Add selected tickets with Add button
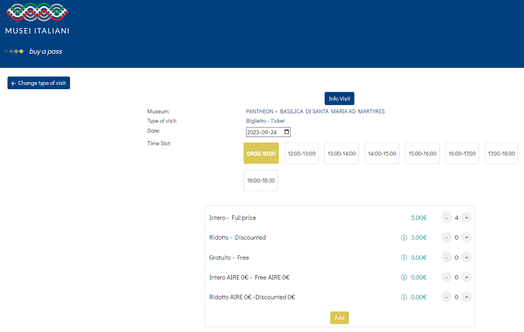 click(339, 318)
